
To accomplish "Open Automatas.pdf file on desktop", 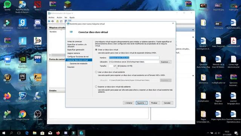I will [x=233, y=42].
